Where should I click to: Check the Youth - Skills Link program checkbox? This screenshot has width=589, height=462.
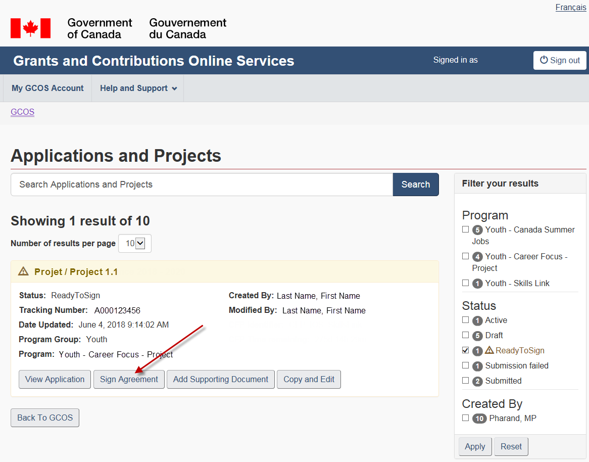pos(465,283)
